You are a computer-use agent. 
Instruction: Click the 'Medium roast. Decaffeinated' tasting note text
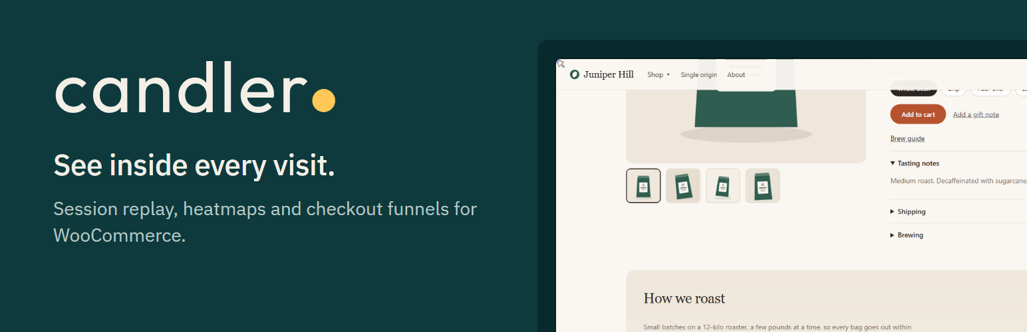[x=958, y=181]
